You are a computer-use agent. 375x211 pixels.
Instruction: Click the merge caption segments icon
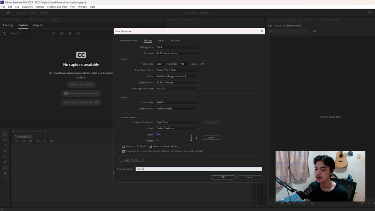(x=78, y=33)
